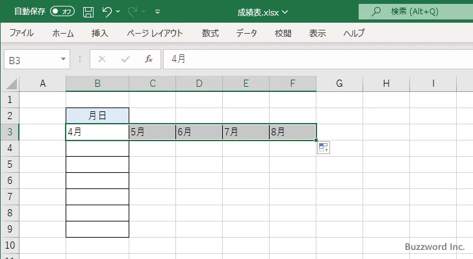Switch to the ホーム tab
The width and height of the screenshot is (473, 259).
pos(63,33)
